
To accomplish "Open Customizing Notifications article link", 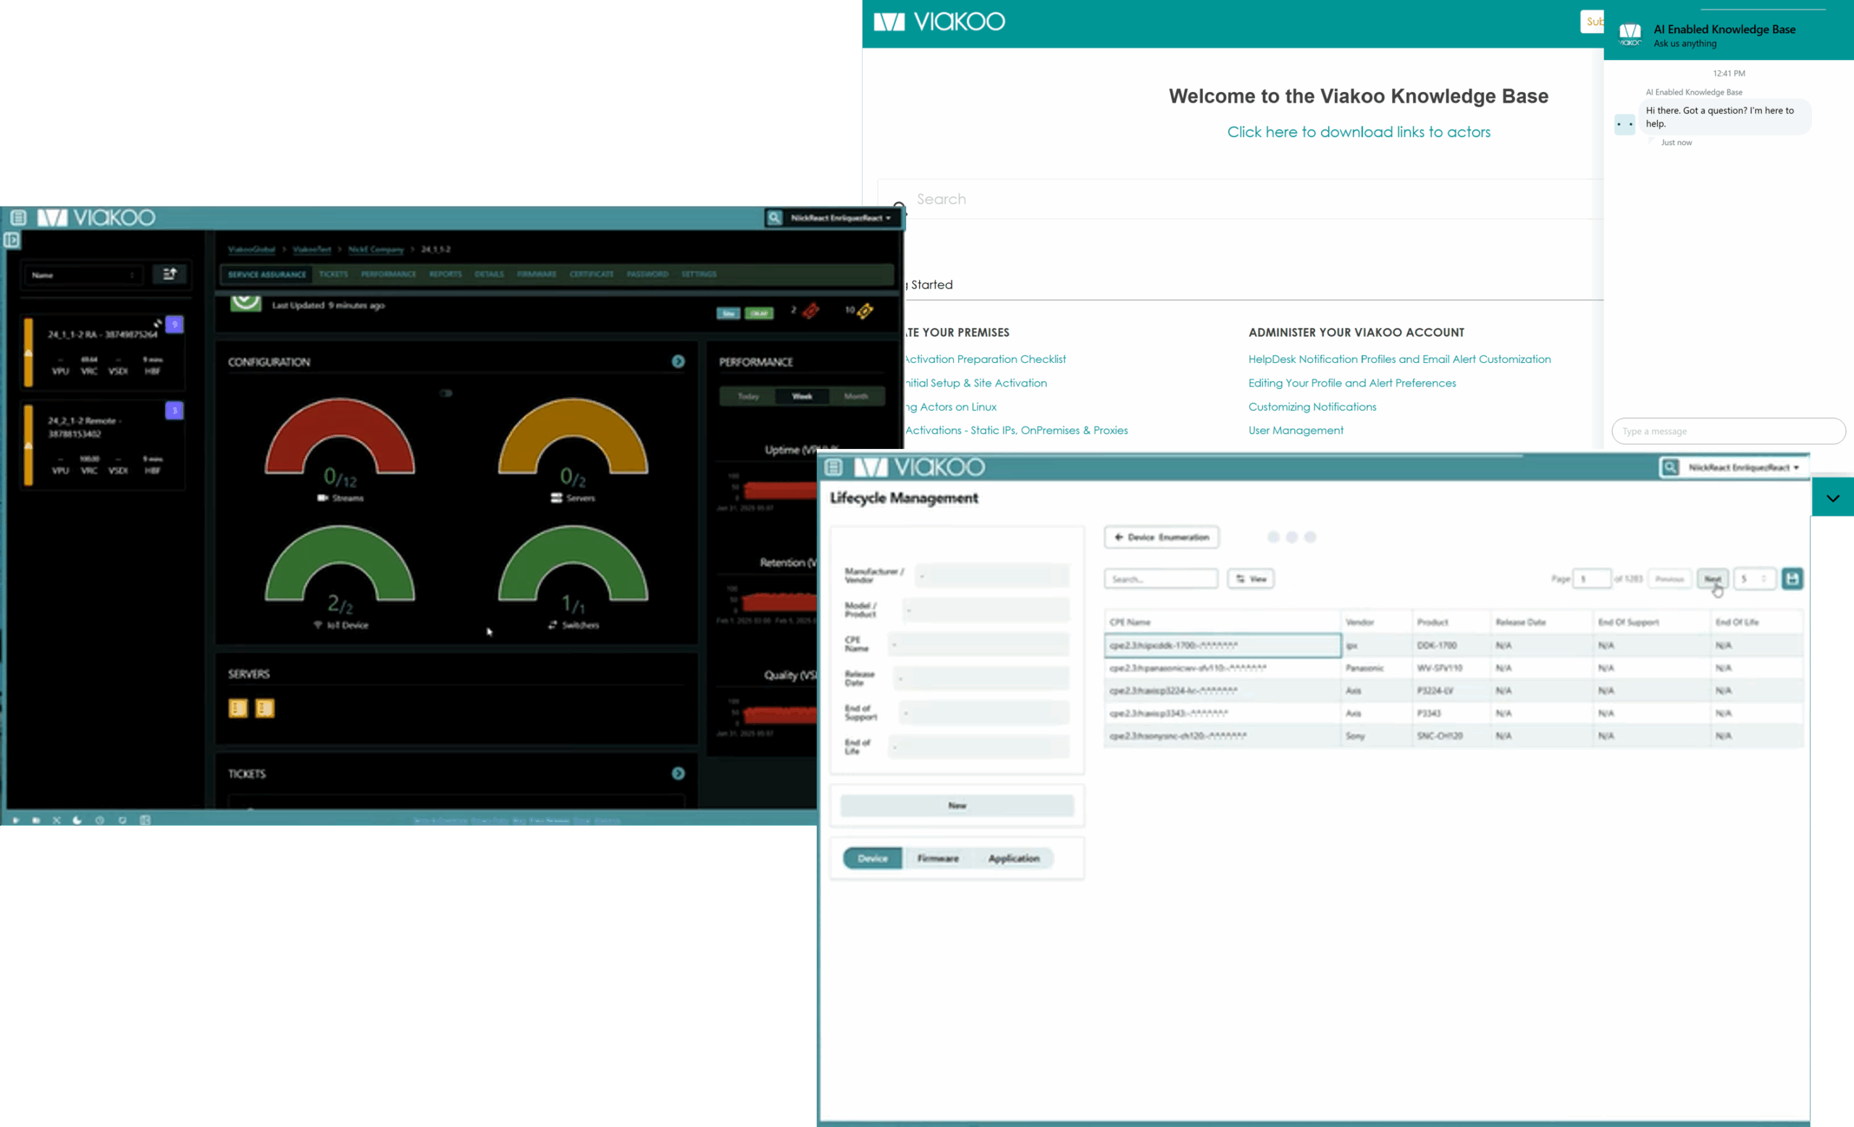I will [1312, 407].
